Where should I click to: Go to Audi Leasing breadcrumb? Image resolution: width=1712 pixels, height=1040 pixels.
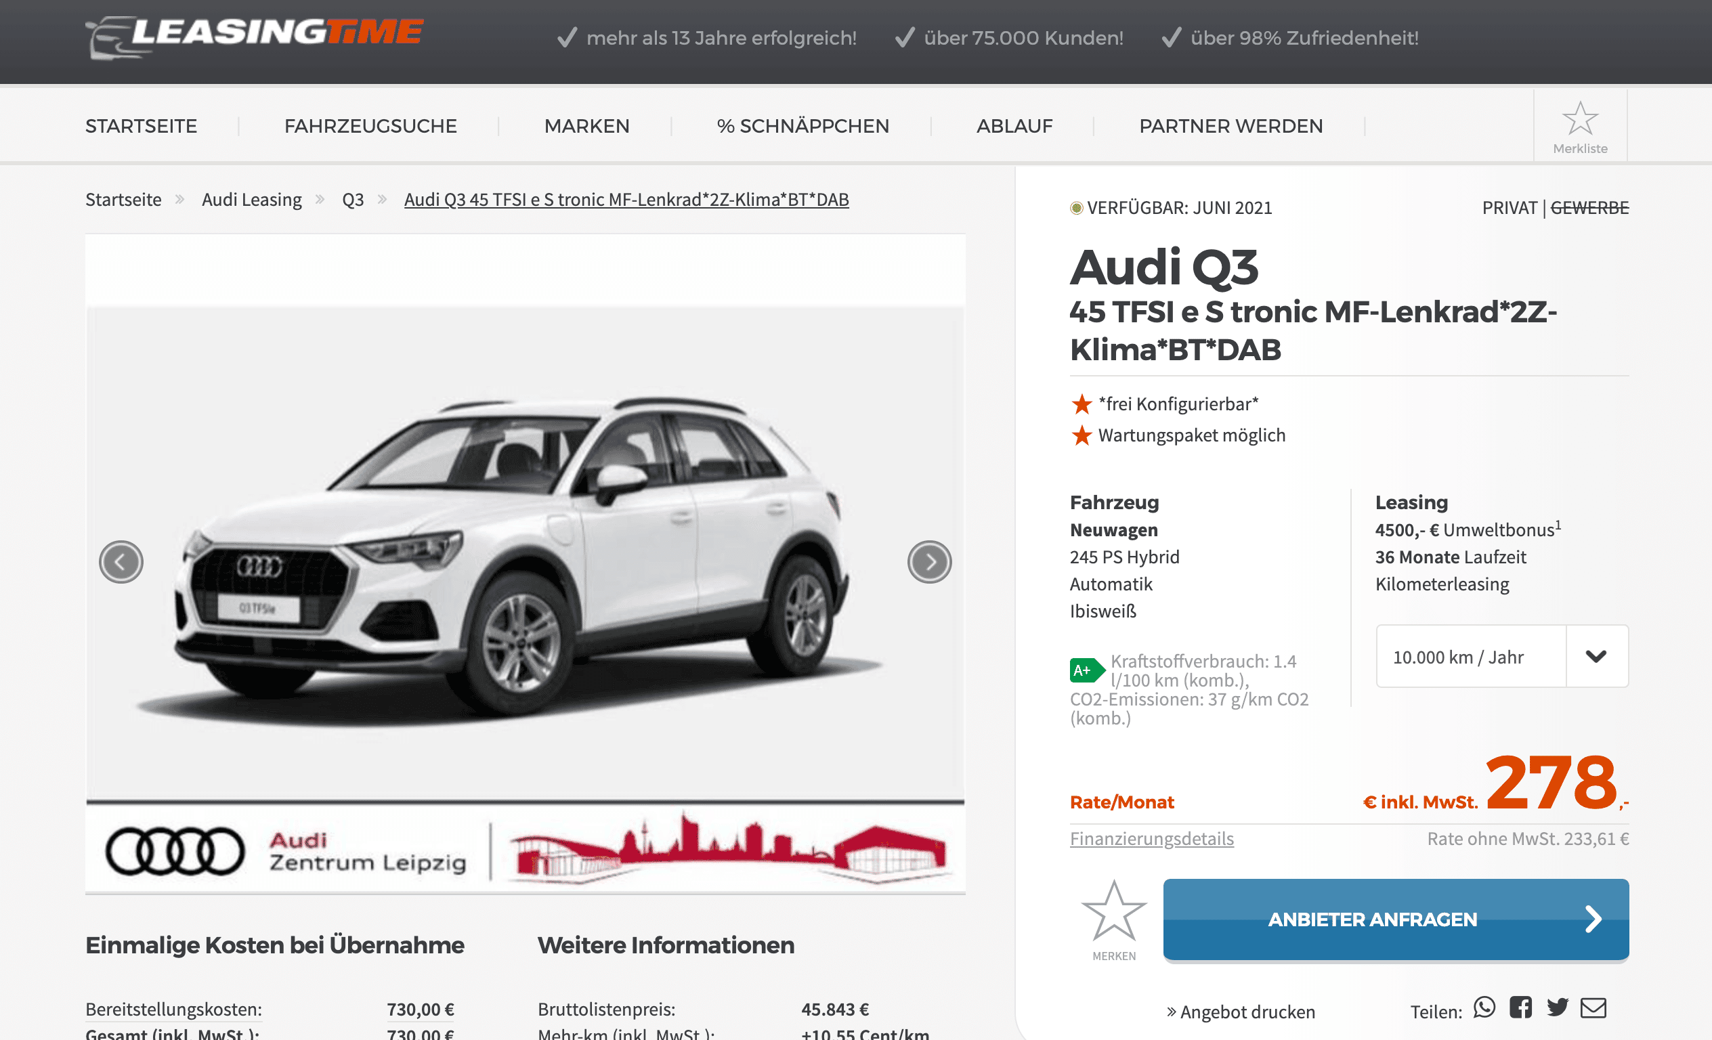251,199
